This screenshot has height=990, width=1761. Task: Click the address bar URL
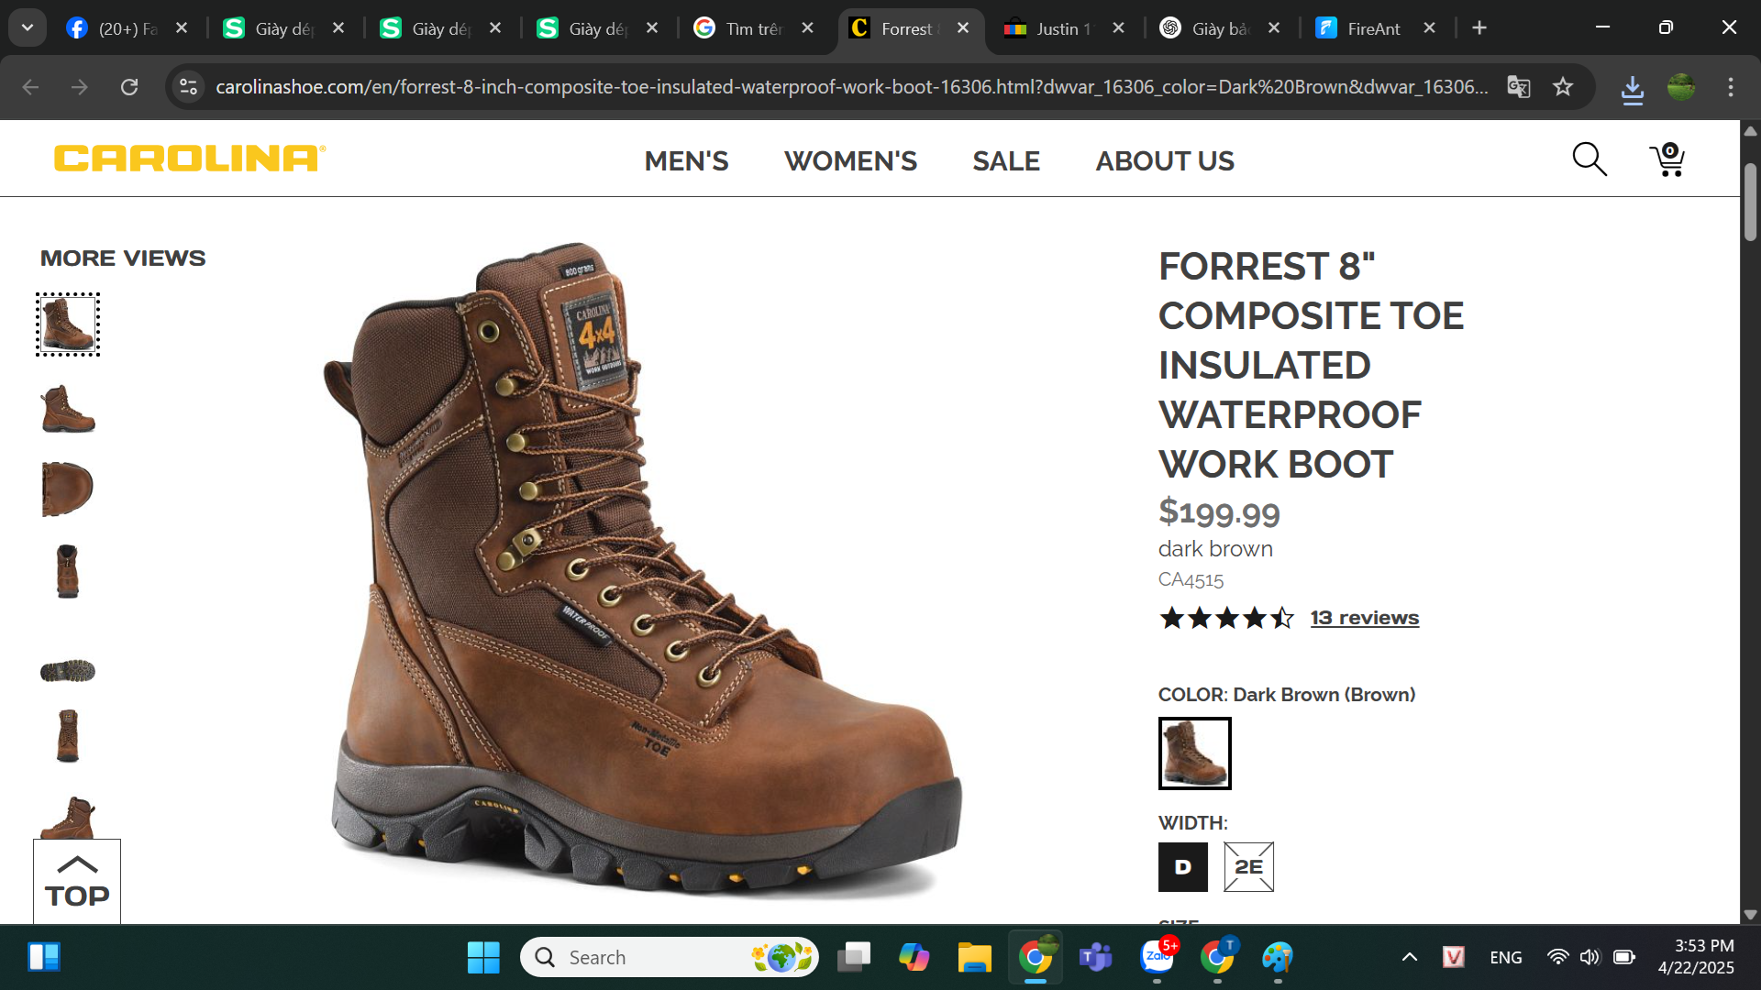pos(851,87)
